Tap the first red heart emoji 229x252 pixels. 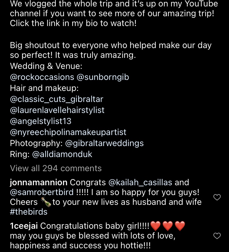coord(156,226)
